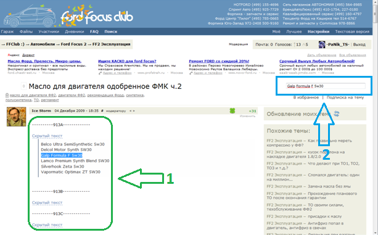Viewport: 378px width, 235px height.
Task: Expand hidden text under 913A
Action: (x=47, y=136)
